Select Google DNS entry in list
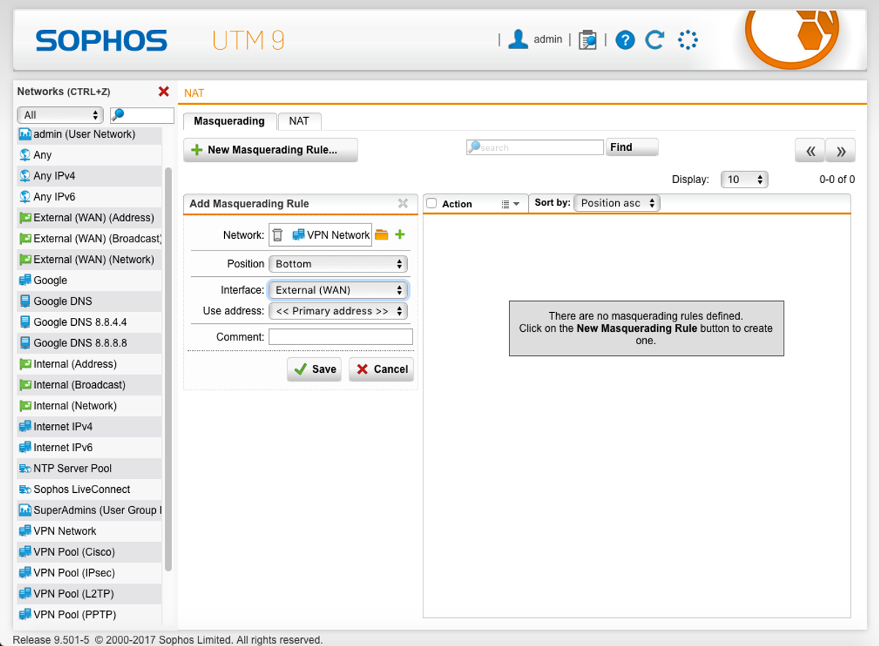 point(87,301)
